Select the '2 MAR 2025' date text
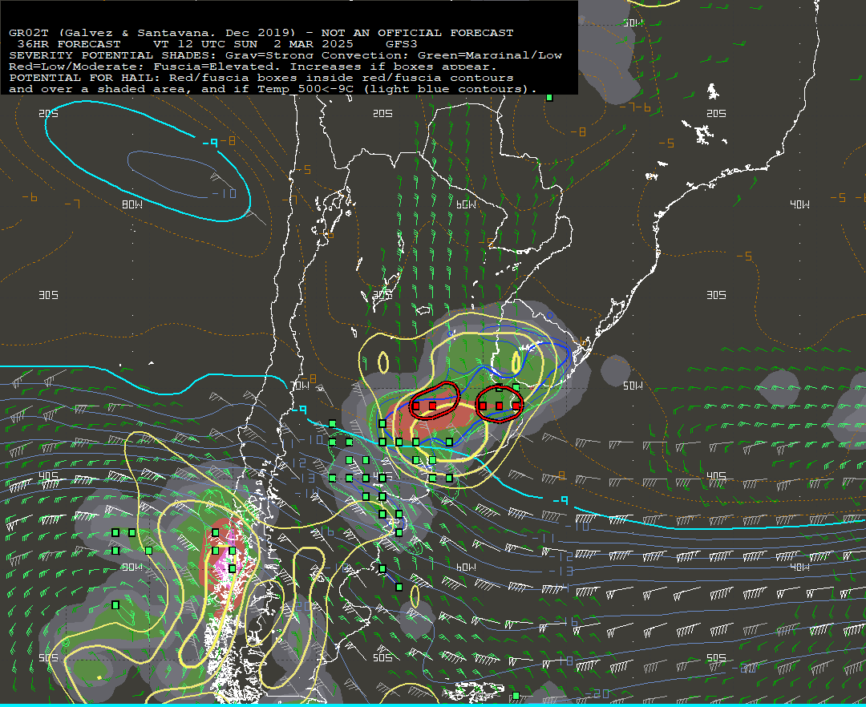 click(314, 44)
